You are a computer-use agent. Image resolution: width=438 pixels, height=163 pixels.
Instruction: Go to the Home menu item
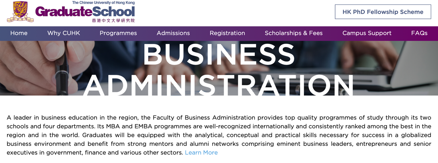[x=19, y=33]
